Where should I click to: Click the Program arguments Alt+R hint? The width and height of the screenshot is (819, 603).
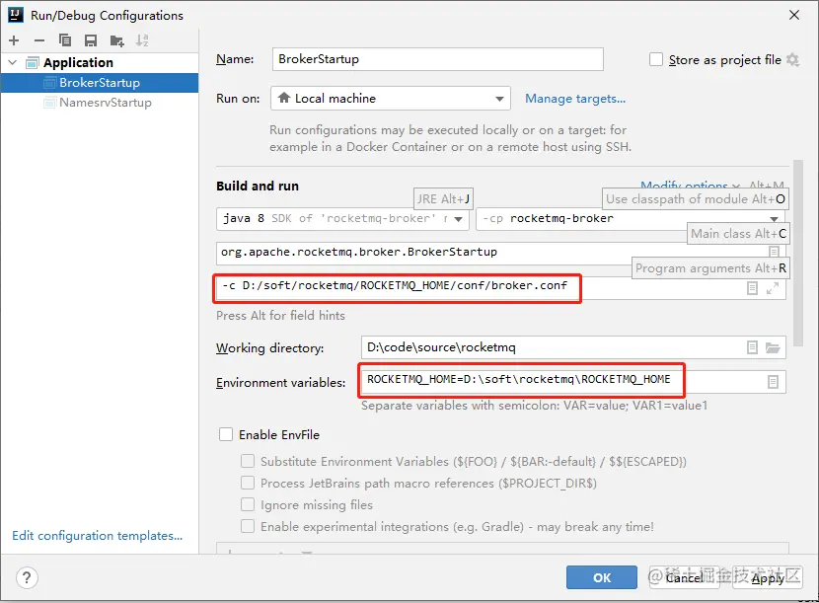pyautogui.click(x=710, y=268)
